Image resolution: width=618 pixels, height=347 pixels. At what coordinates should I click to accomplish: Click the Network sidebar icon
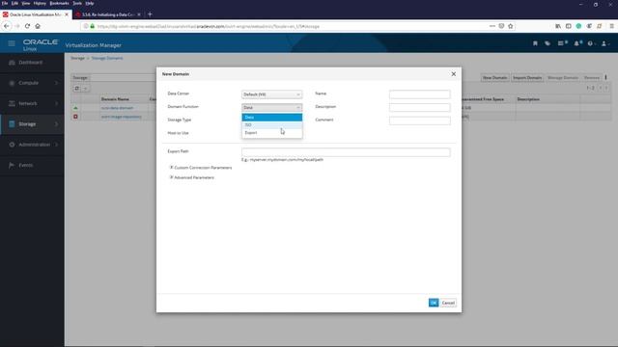click(x=12, y=103)
